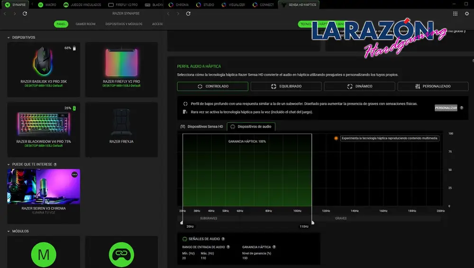Switch to the Chroma tab

point(179,5)
